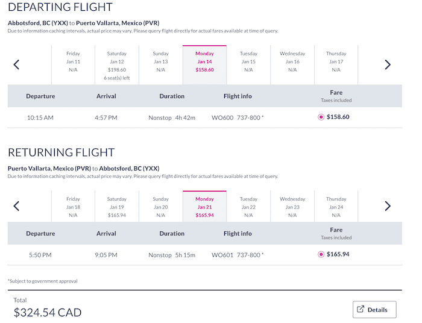Pick Saturday Jan 19 returning date
This screenshot has width=422, height=323.
[x=117, y=207]
